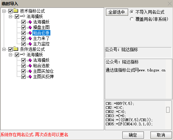
Task: Uncheck the 条件选股公式 folder checkbox
Action: click(10, 49)
